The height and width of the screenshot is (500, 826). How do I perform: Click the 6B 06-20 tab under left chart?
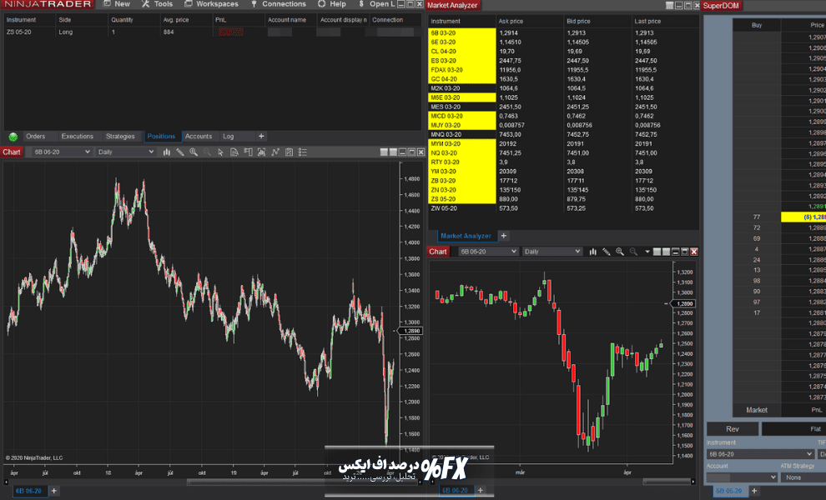28,491
